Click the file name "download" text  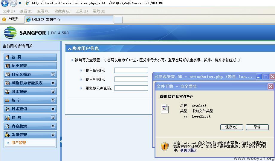(199, 106)
